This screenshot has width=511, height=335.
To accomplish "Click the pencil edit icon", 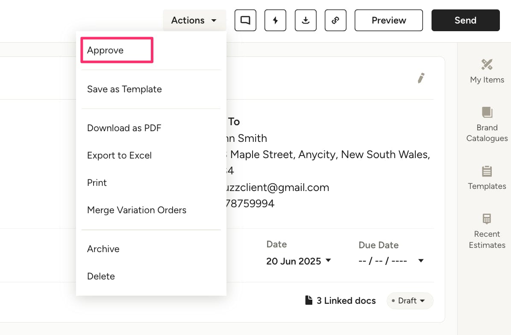I will (421, 78).
